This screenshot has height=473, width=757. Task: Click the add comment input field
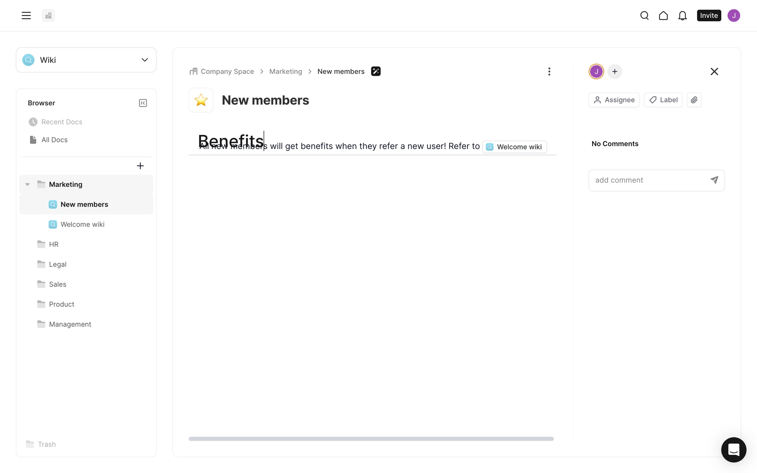(x=649, y=180)
